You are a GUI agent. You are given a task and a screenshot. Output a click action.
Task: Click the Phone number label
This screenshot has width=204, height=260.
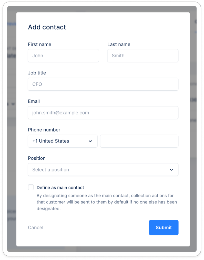(44, 130)
